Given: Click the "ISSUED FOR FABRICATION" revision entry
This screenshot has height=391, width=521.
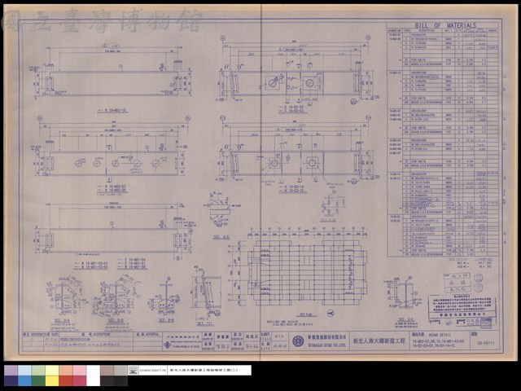Looking at the screenshot, I should click(74, 340).
